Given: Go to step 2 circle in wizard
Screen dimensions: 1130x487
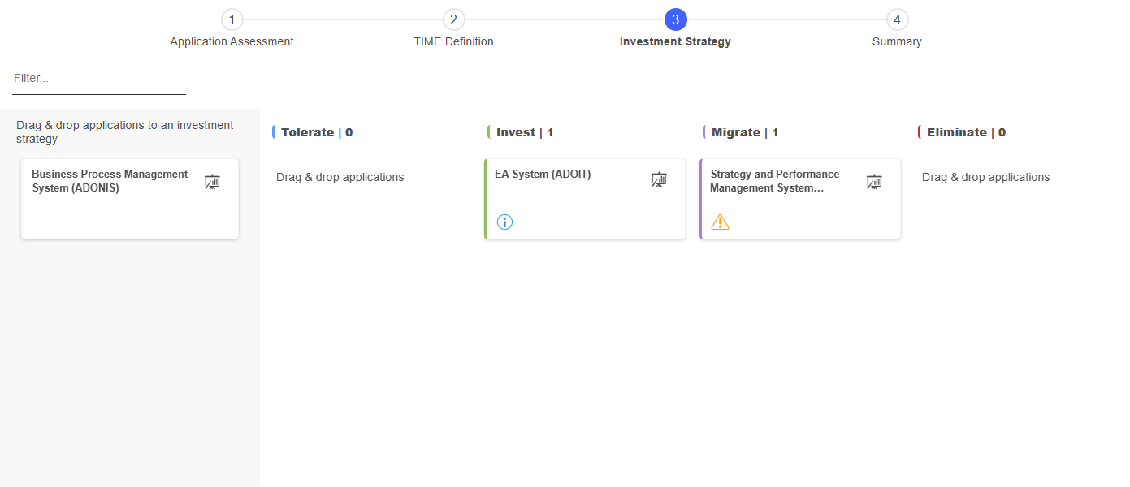Looking at the screenshot, I should click(453, 19).
